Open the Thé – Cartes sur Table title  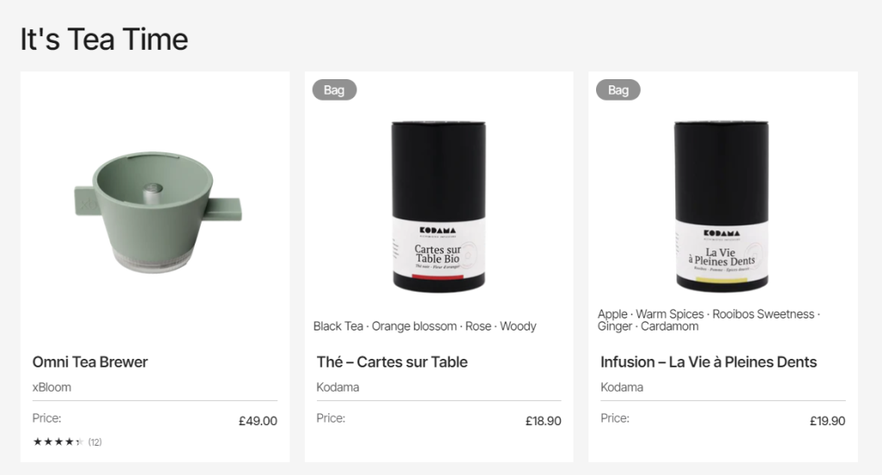click(x=392, y=362)
